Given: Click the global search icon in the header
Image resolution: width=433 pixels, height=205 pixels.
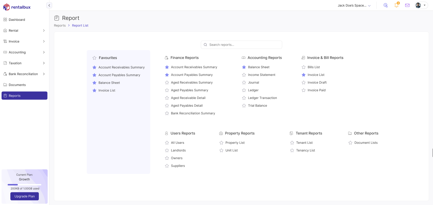Looking at the screenshot, I should (x=385, y=5).
